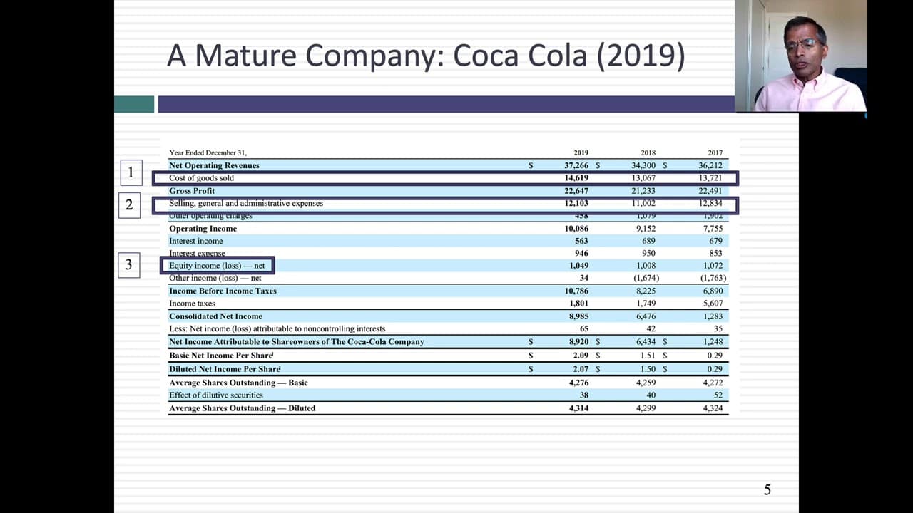Select the 2019 Other income value 34
Screen dimensions: 913x513
pyautogui.click(x=584, y=278)
